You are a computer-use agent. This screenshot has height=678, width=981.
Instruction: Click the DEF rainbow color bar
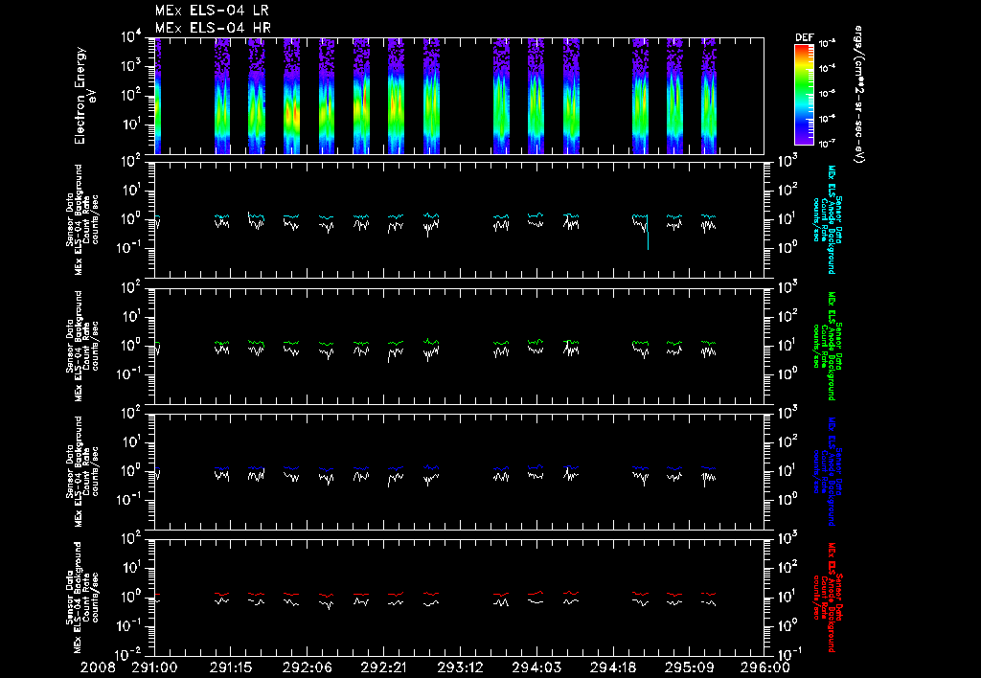pyautogui.click(x=804, y=95)
